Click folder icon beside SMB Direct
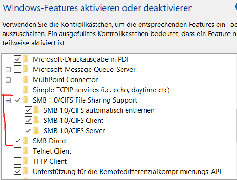Viewport: 237px width, 180px height. [x=26, y=141]
